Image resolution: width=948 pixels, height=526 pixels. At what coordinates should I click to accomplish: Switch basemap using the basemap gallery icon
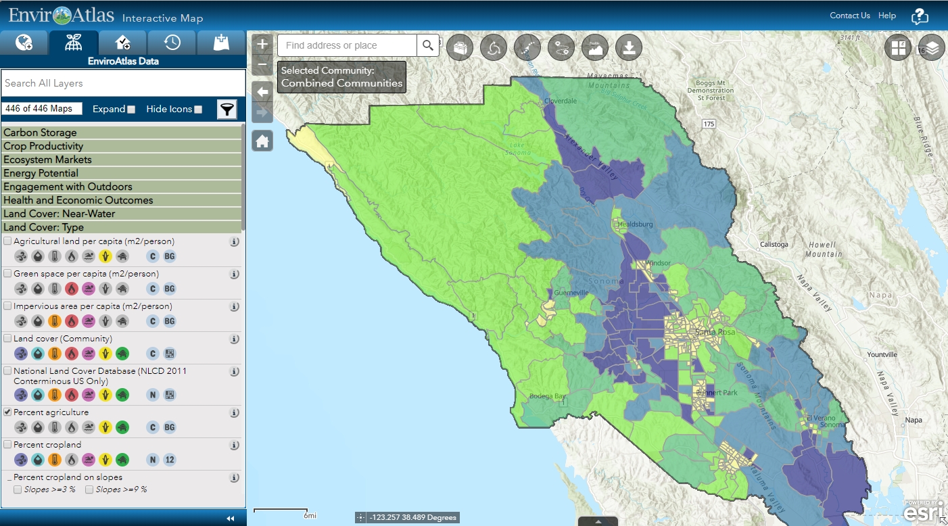pos(898,47)
